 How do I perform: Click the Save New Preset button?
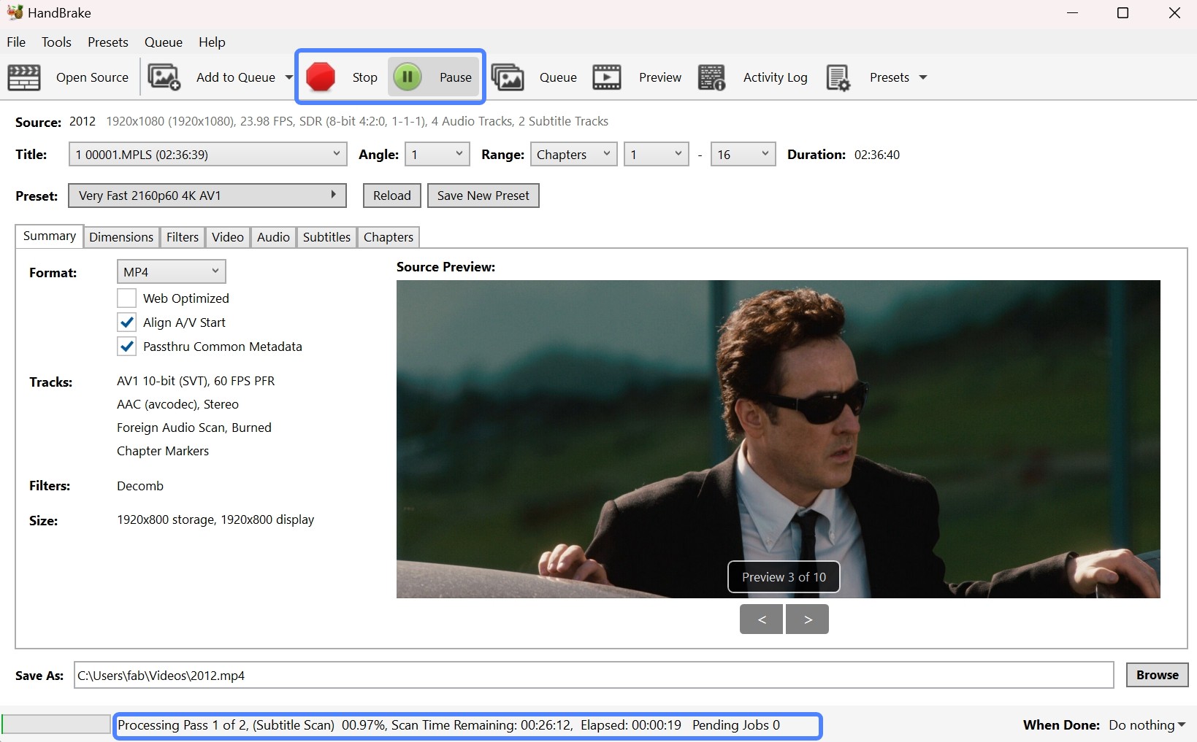(x=483, y=195)
